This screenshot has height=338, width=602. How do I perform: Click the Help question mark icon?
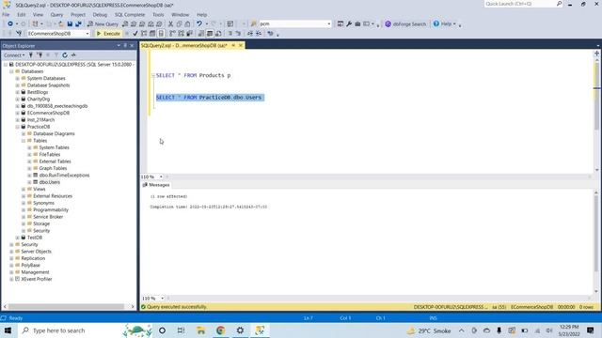[436, 23]
